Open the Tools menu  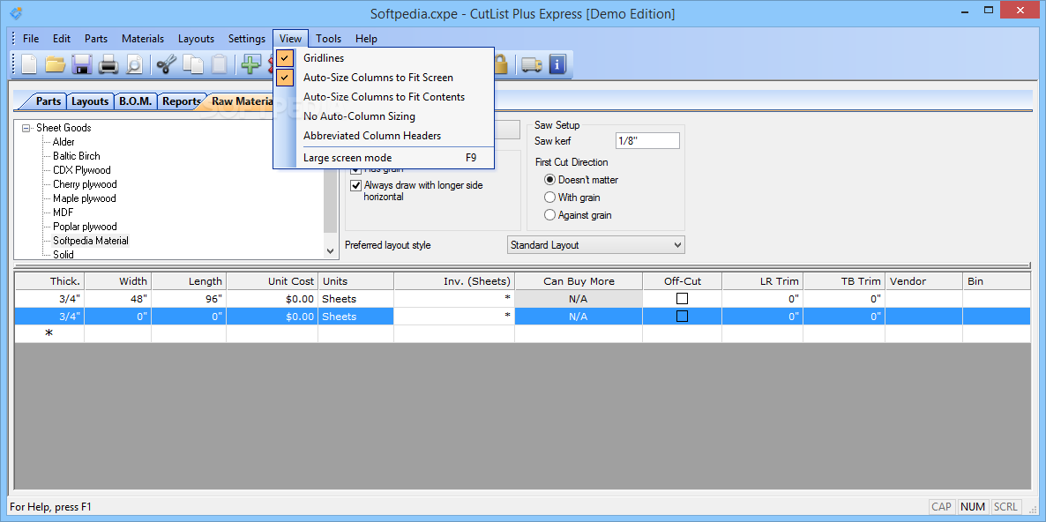pos(329,39)
